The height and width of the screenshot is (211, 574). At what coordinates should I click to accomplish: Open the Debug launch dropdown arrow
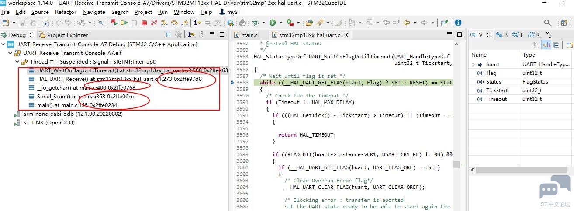tap(263, 23)
